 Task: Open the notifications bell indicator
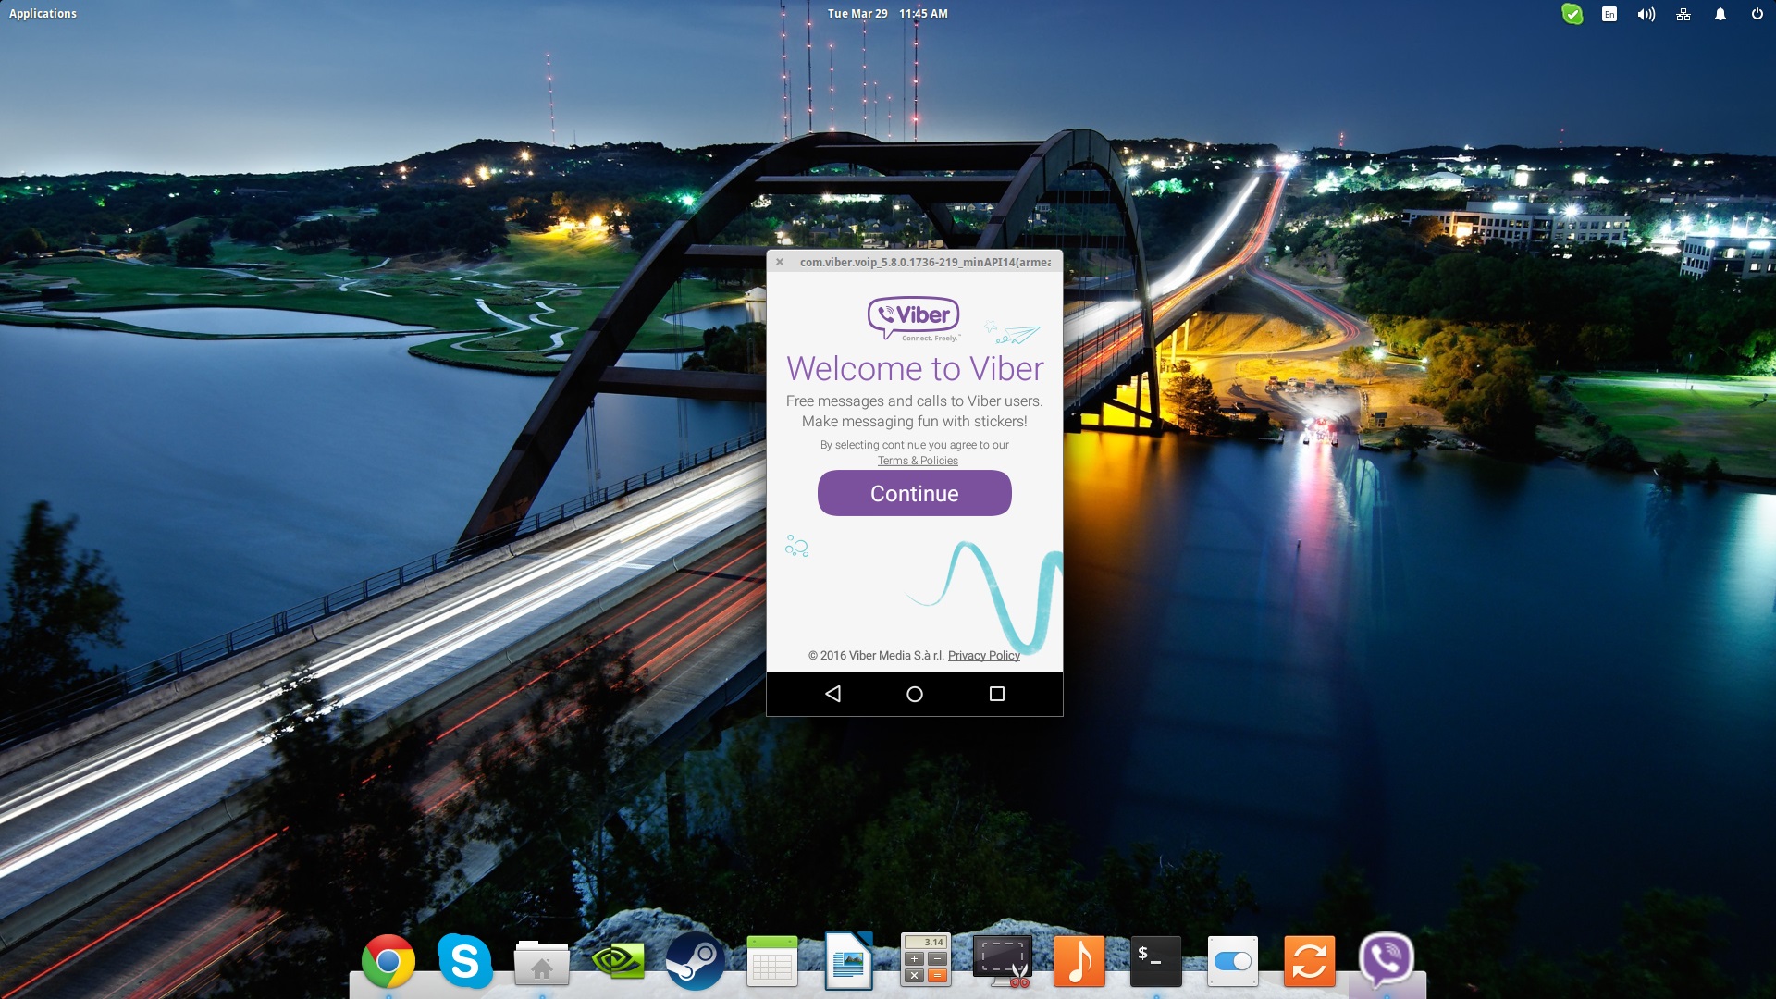click(1720, 14)
